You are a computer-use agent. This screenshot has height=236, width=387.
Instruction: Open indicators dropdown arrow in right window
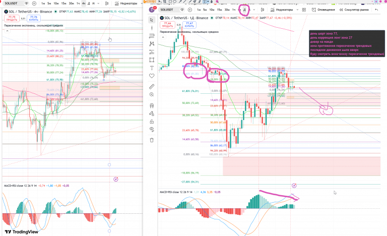[x=297, y=10]
